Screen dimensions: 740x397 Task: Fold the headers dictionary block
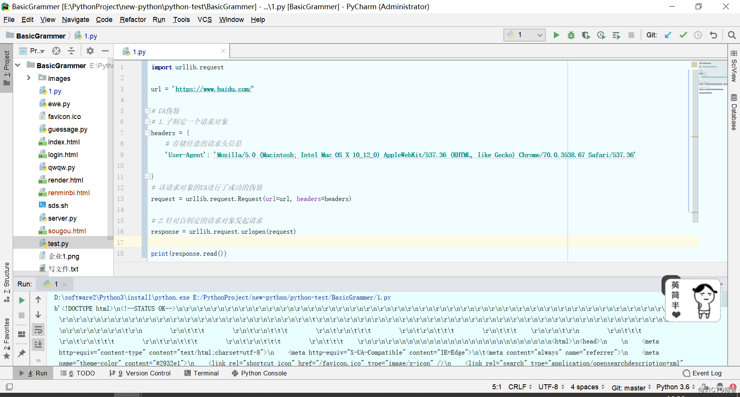click(147, 133)
